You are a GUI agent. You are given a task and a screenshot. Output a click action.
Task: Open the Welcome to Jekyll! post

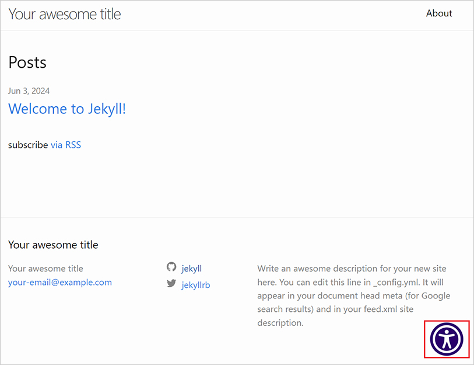pos(67,109)
